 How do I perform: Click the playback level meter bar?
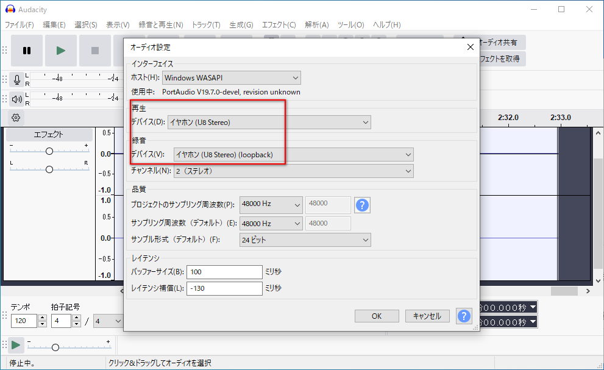76,99
